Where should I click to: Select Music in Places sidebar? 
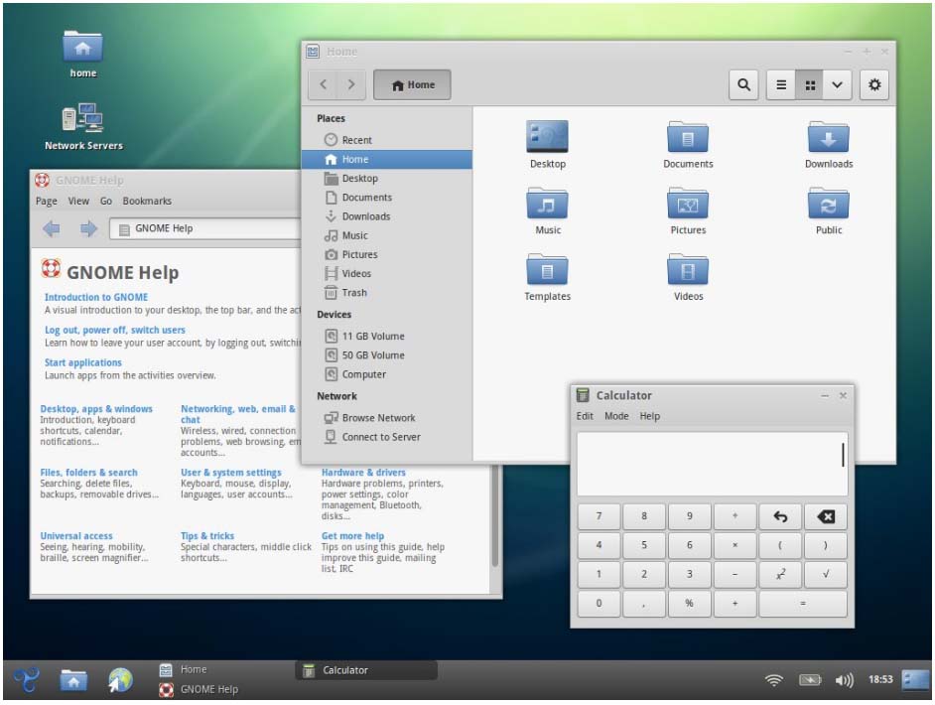coord(386,235)
